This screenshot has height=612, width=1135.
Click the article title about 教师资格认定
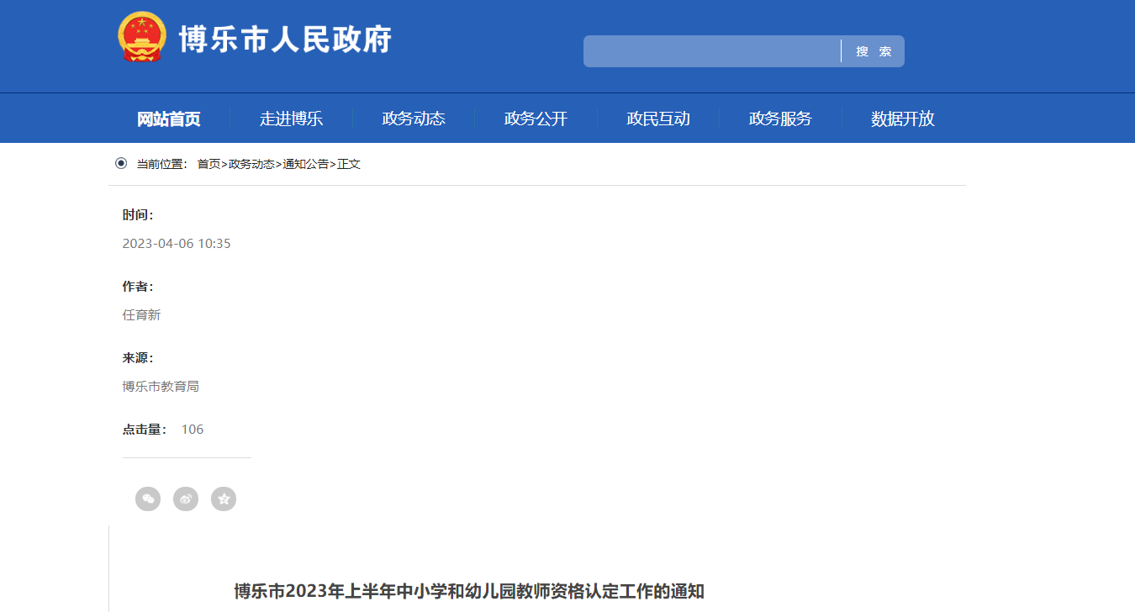tap(469, 591)
